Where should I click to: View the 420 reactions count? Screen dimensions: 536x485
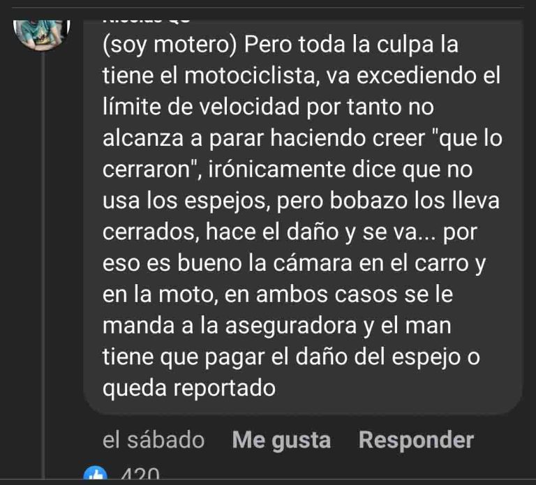[140, 473]
